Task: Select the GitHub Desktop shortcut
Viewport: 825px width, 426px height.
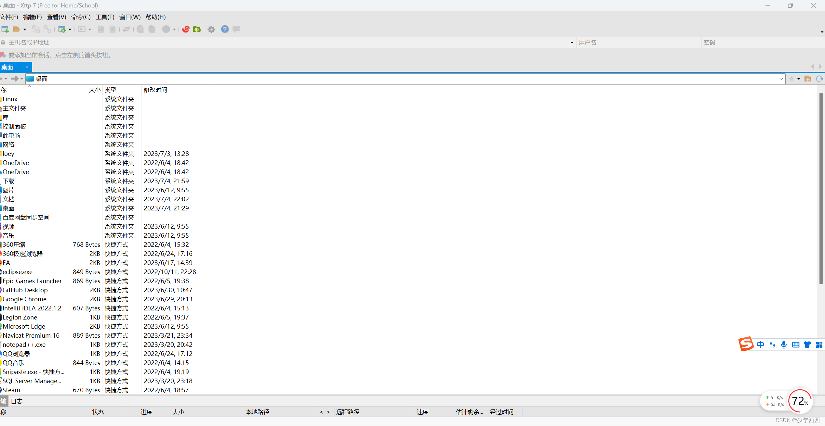Action: coord(107,290)
